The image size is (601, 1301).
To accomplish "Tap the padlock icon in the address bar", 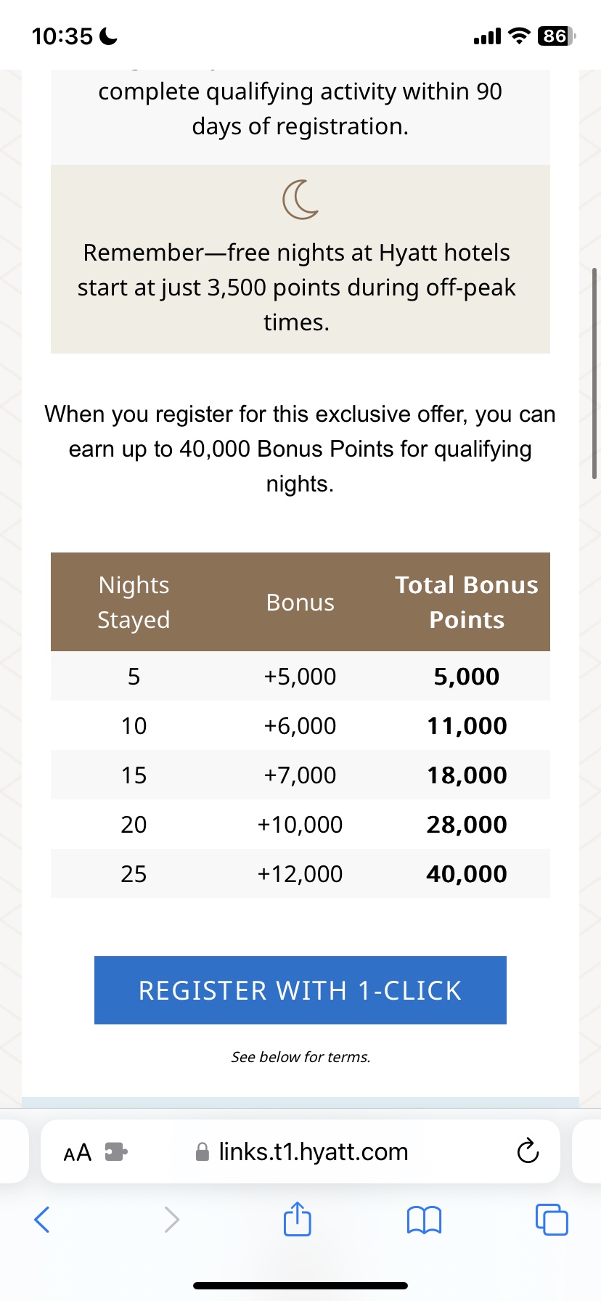I will [x=203, y=1151].
